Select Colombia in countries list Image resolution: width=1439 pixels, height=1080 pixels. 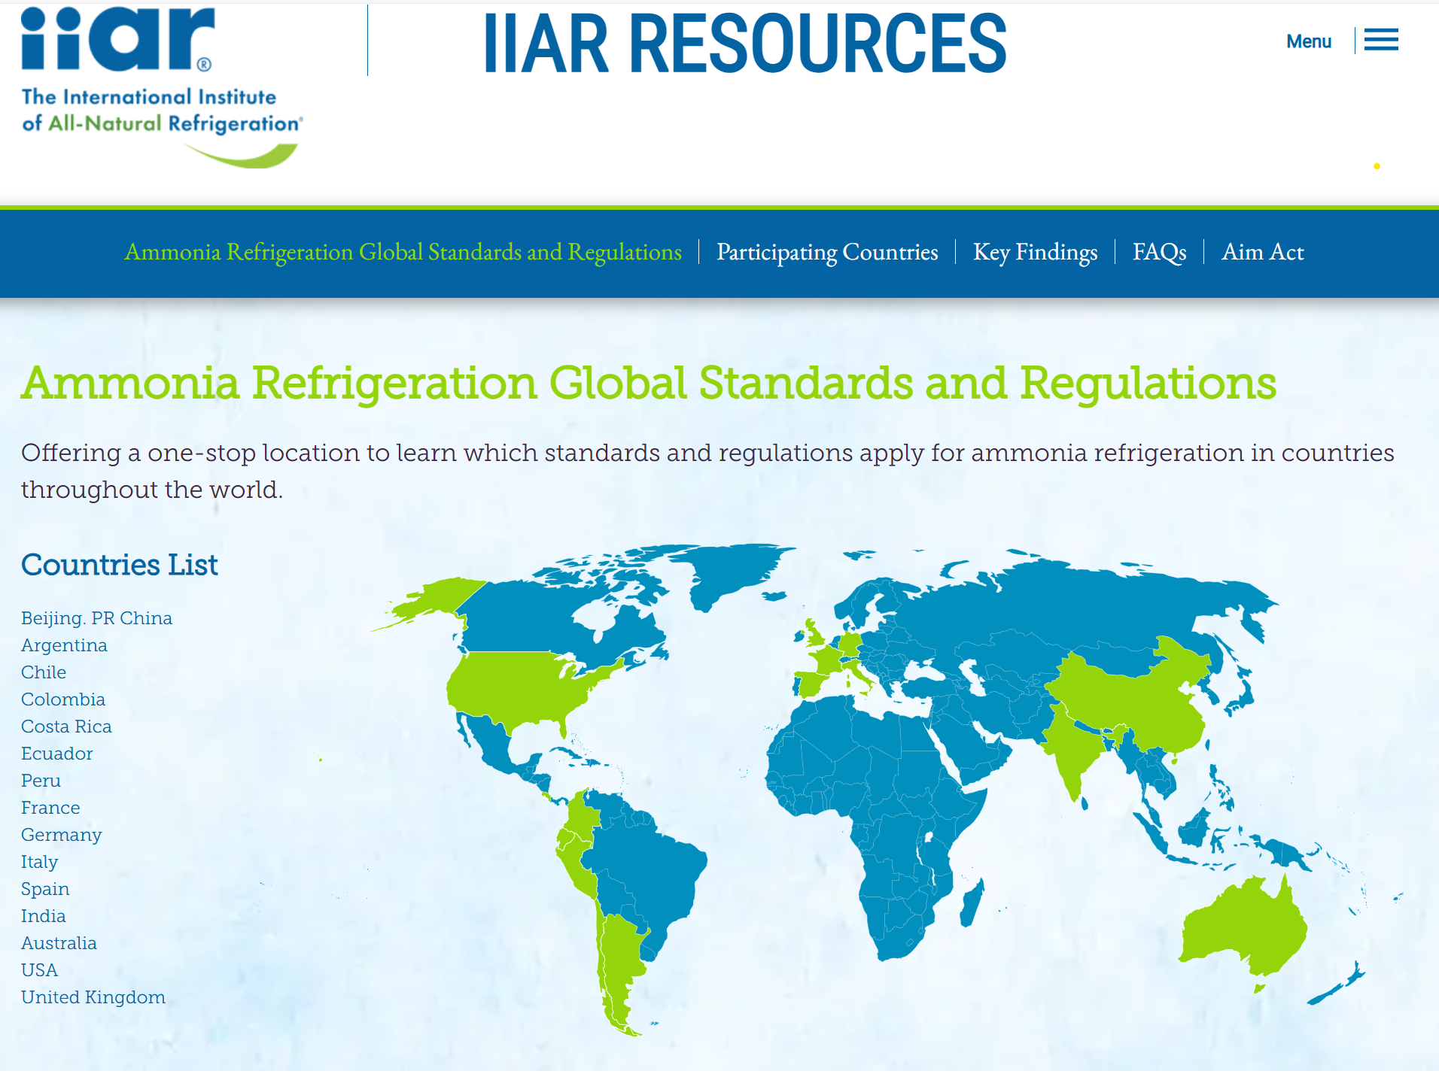[63, 699]
